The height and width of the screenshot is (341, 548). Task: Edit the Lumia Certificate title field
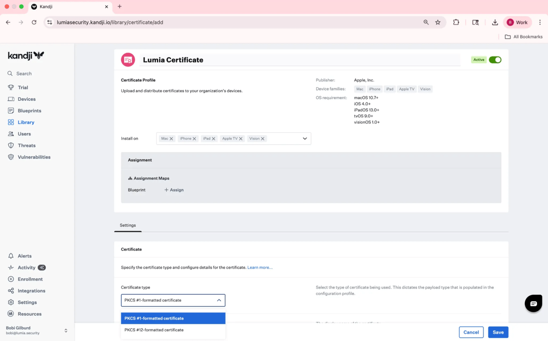pyautogui.click(x=300, y=60)
